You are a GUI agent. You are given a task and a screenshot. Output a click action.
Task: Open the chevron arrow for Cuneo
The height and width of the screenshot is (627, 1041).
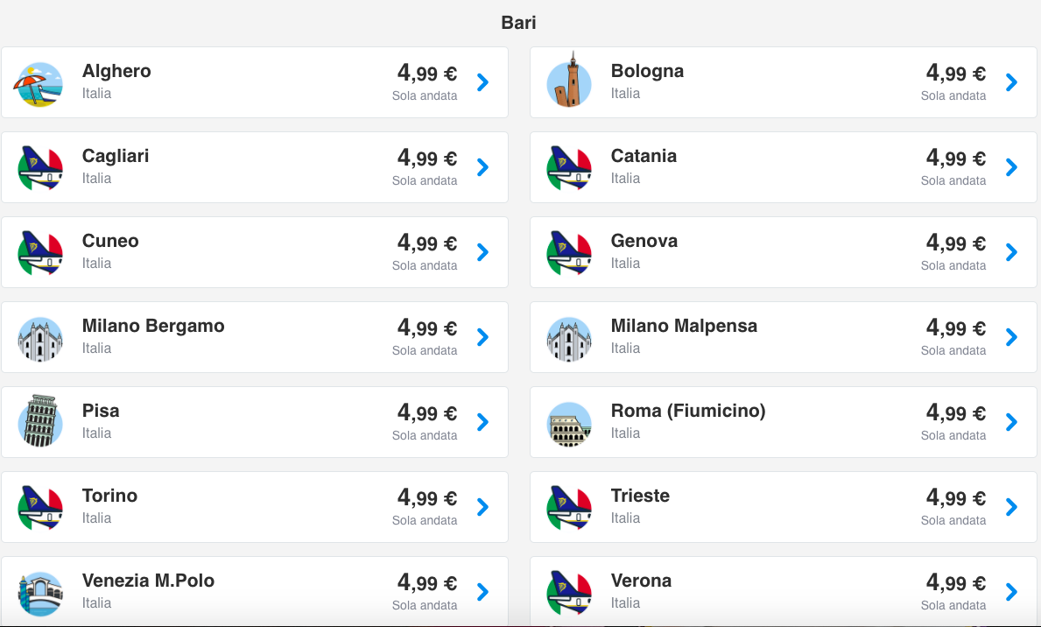click(x=482, y=252)
